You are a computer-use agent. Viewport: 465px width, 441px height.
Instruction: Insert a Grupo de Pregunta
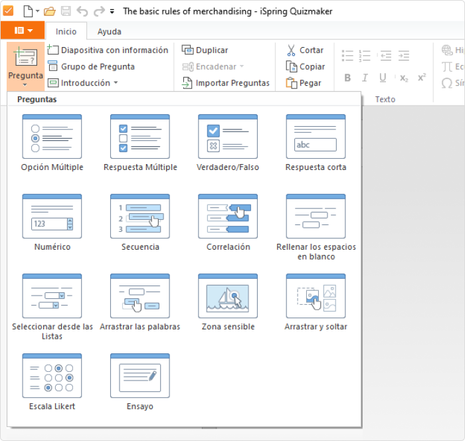(91, 66)
